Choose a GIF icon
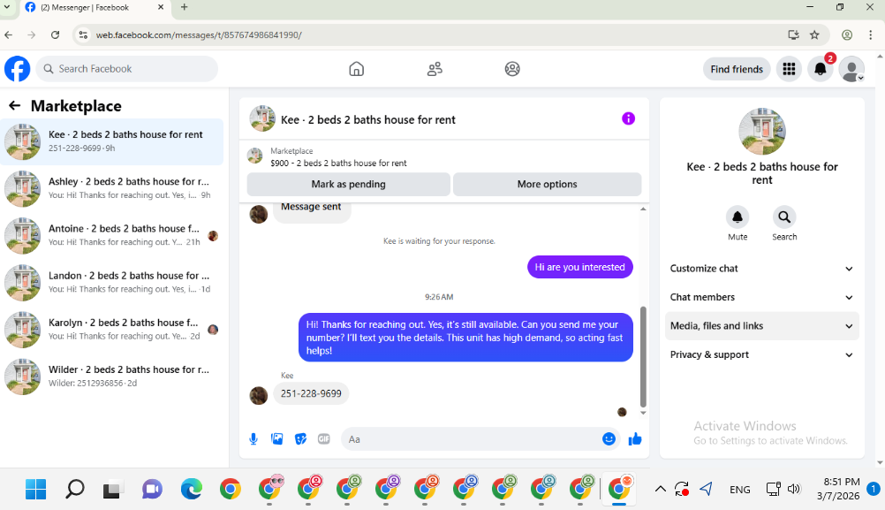This screenshot has width=885, height=510. coord(323,438)
